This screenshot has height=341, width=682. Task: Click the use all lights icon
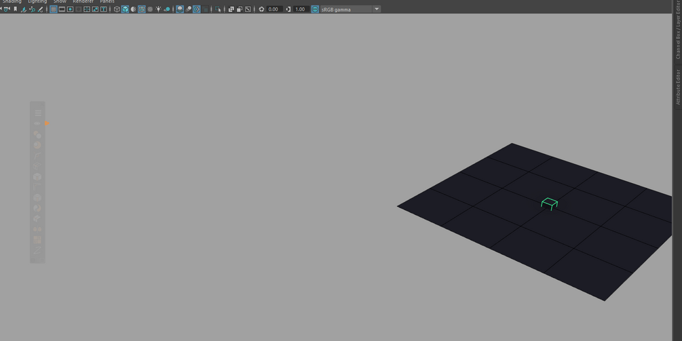tap(158, 9)
